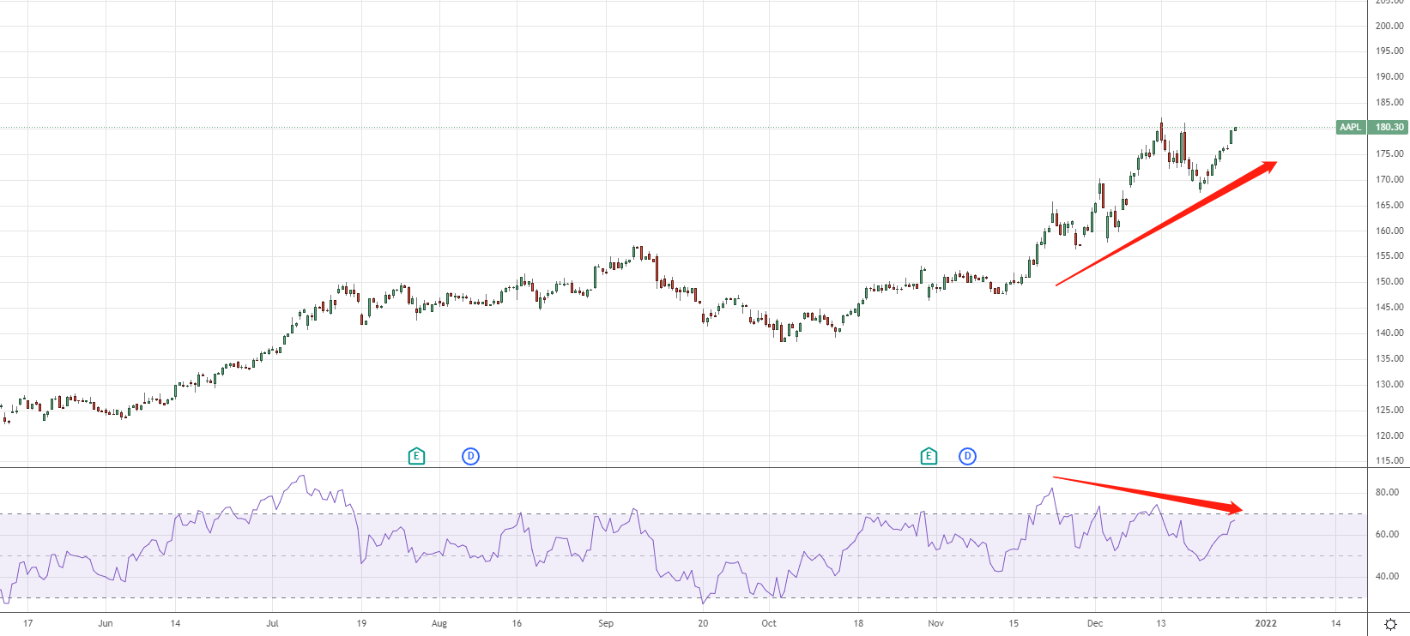Click the AAPL symbol tag on price axis
This screenshot has width=1410, height=636.
pos(1351,128)
